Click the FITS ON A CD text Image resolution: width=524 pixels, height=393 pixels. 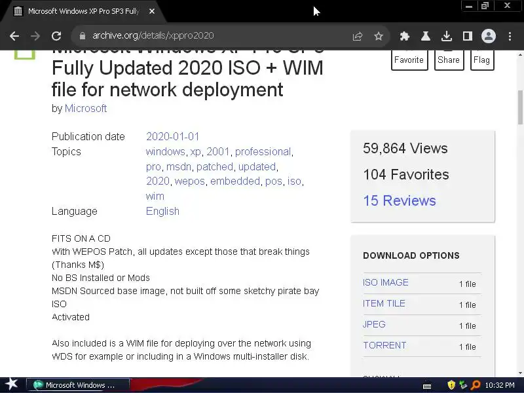81,238
